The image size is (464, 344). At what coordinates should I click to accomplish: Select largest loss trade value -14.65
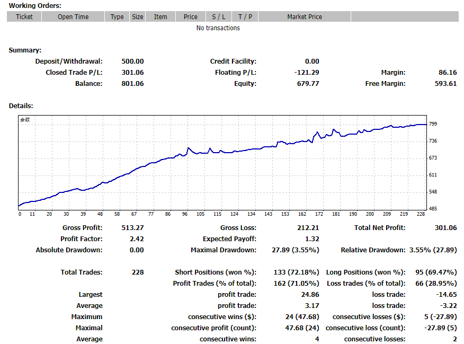[x=446, y=295]
